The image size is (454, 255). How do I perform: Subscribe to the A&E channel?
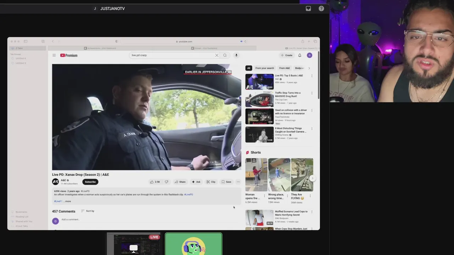[x=90, y=182]
